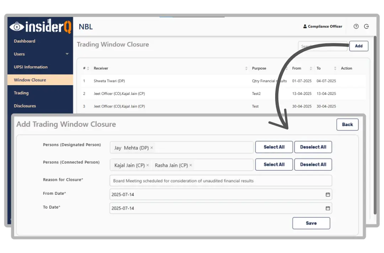
Task: Click the Search box
Action: click(322, 46)
